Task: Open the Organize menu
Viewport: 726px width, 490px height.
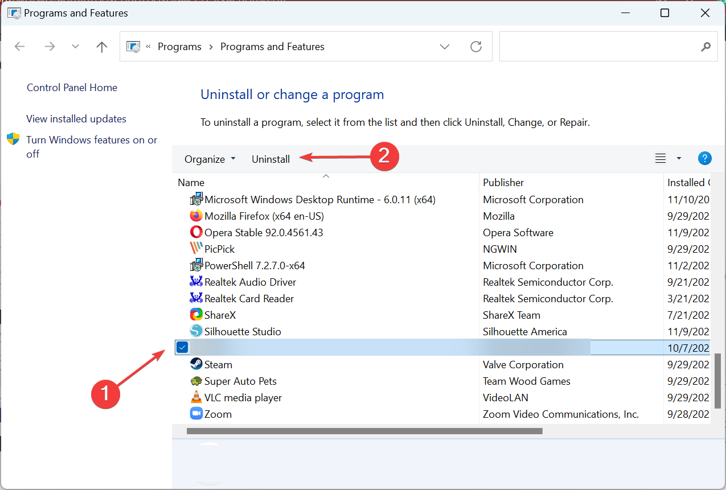Action: 210,159
